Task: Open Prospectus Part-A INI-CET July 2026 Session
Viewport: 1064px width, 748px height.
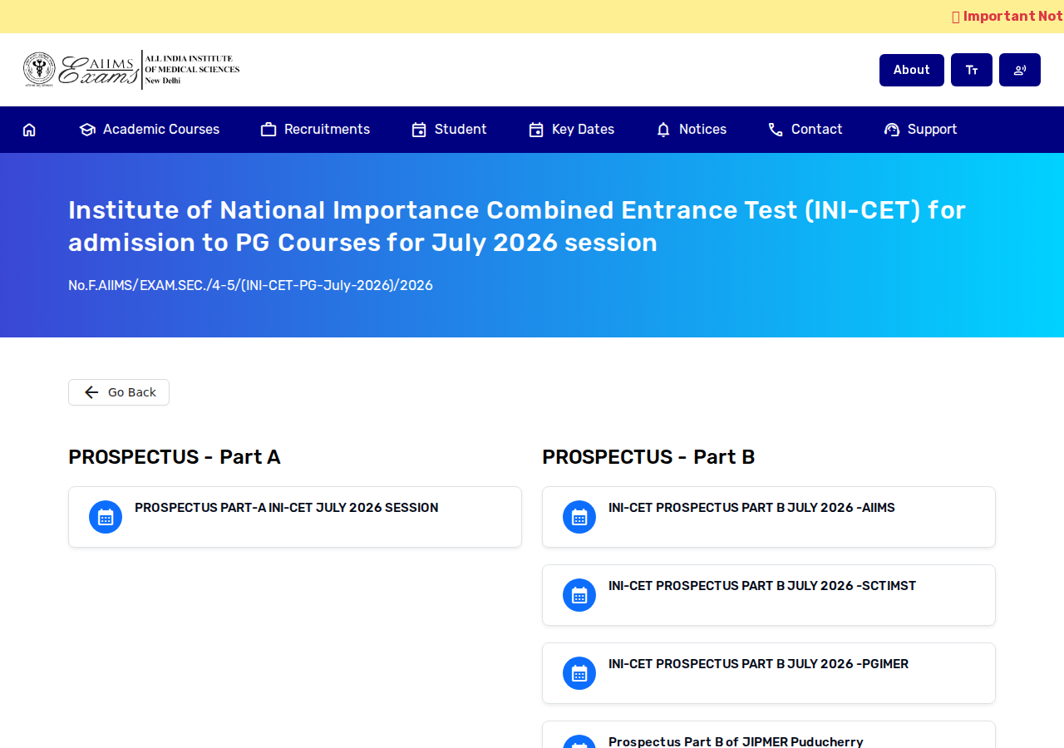Action: coord(287,508)
